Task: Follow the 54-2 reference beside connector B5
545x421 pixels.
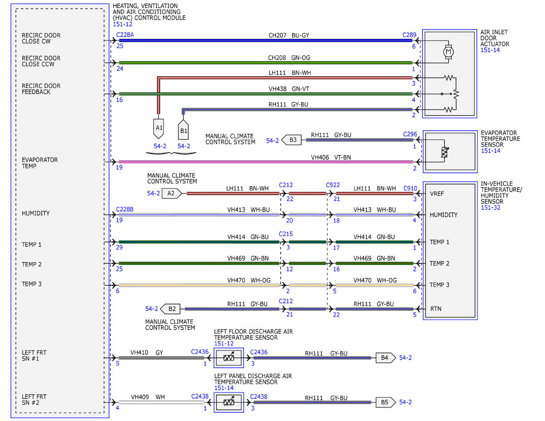Action: (406, 402)
